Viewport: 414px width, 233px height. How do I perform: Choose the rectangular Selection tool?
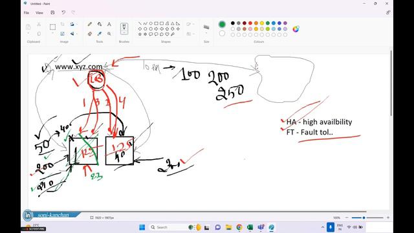[52, 27]
